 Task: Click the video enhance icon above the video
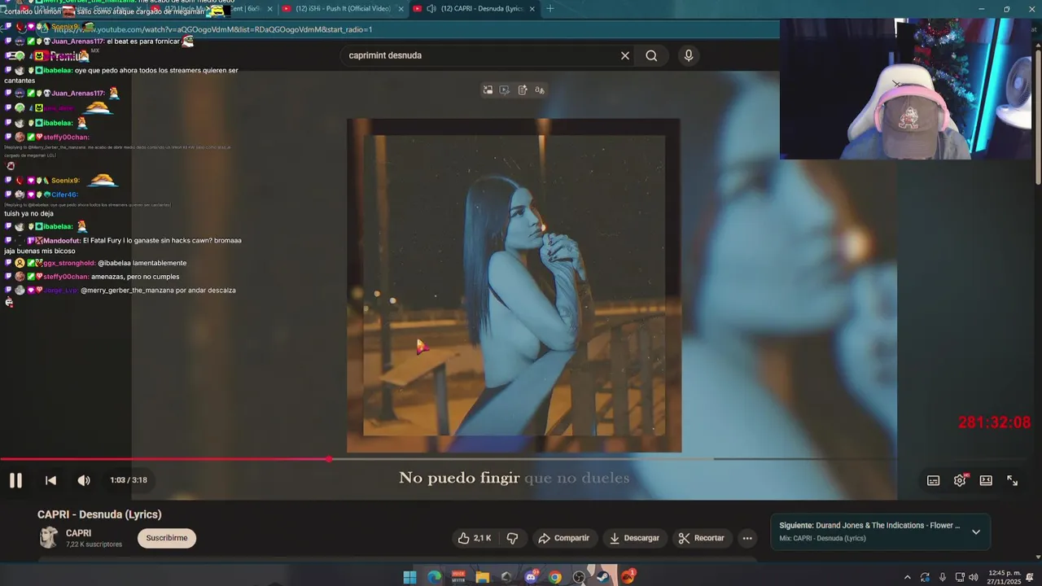(505, 90)
